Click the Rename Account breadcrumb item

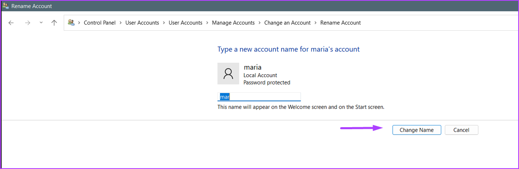pos(341,23)
